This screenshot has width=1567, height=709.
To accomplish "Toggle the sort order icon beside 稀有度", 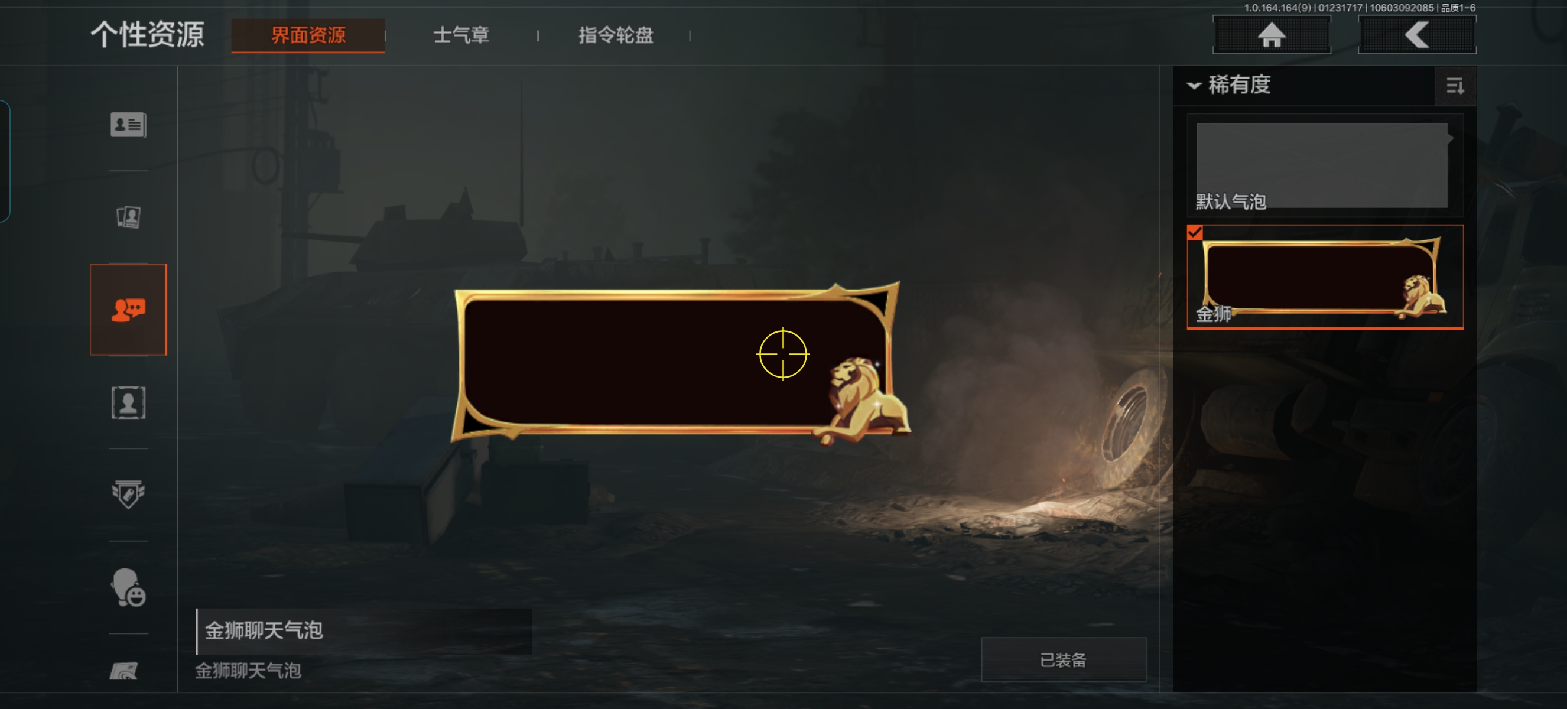I will (x=1455, y=86).
